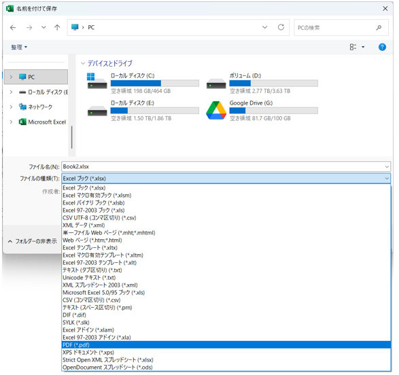The image size is (399, 375).
Task: Choose Excel マクロ有効ブック (*.xlsm)
Action: point(226,195)
